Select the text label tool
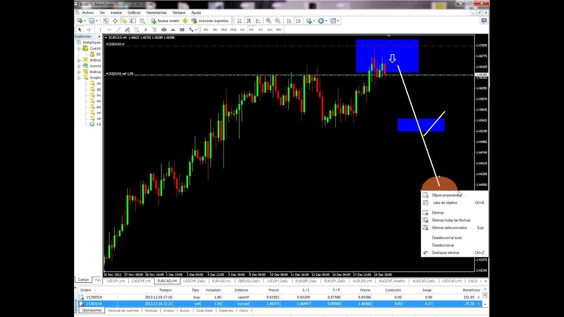564x317 pixels. 155,30
